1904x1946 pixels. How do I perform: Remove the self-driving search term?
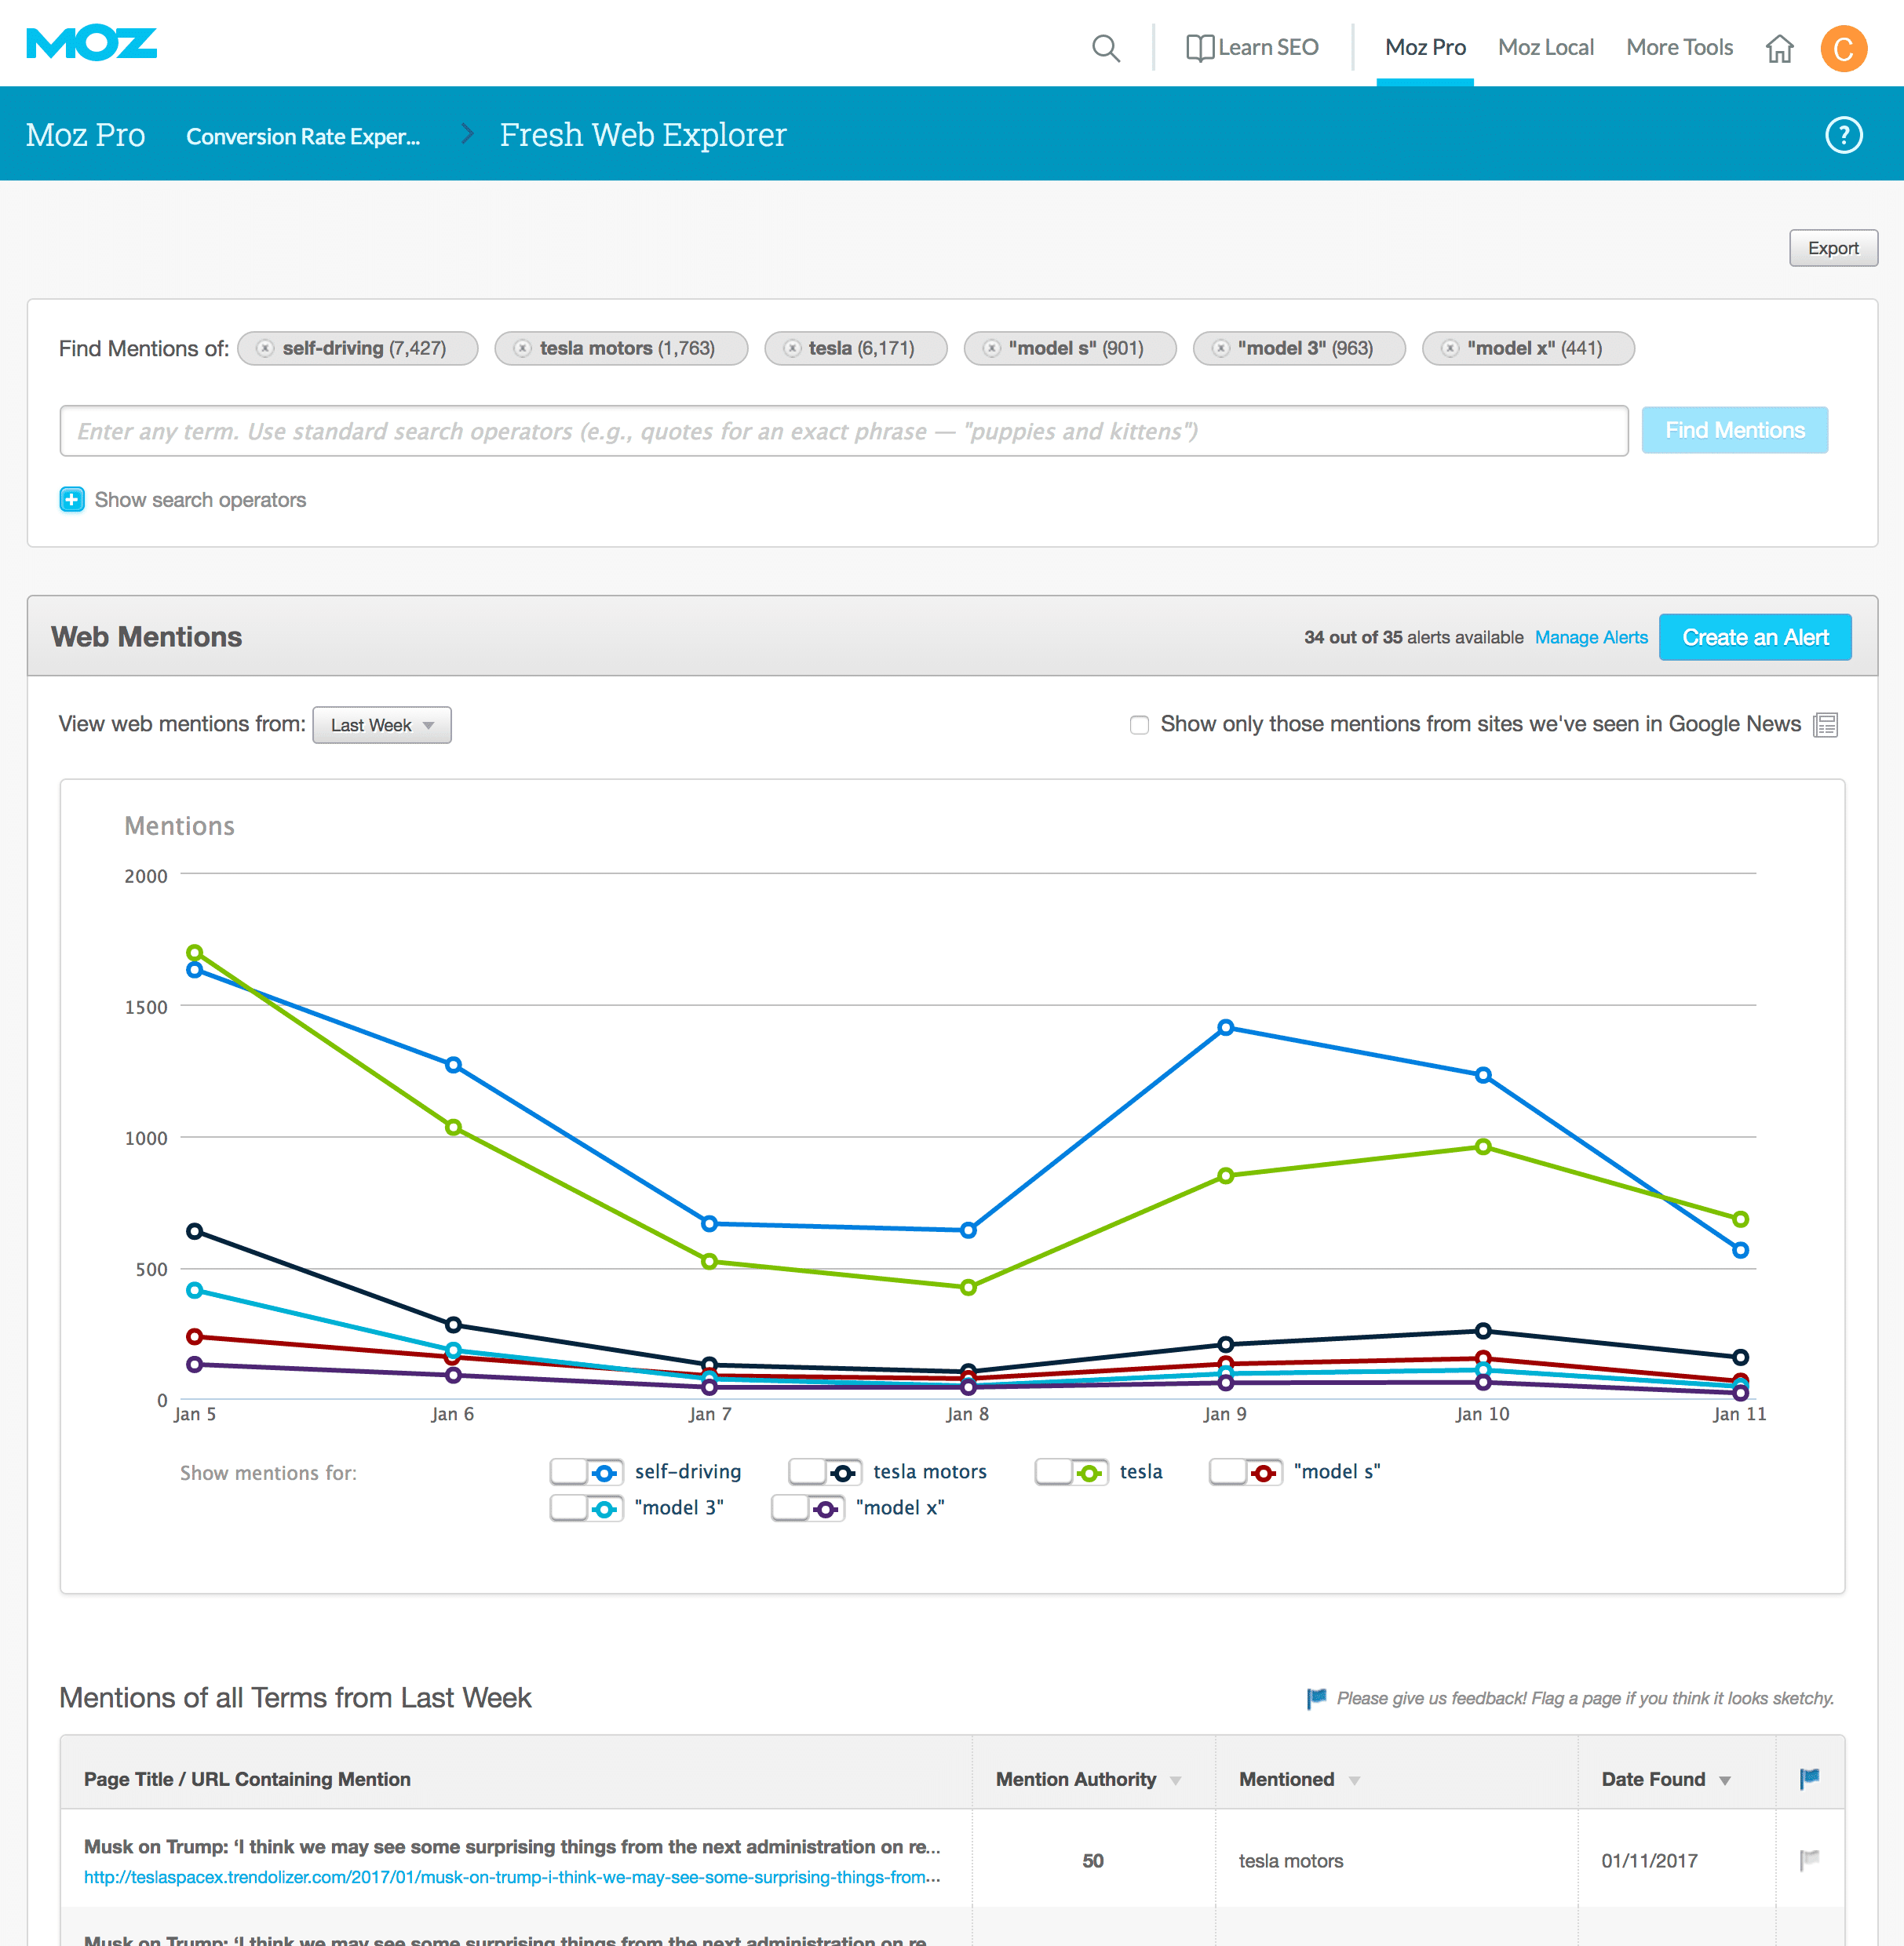[x=265, y=348]
